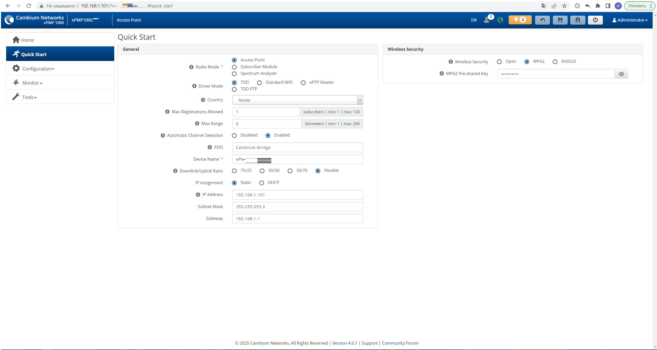The width and height of the screenshot is (657, 350).
Task: Show WPA2 pre-shared key with eye icon
Action: pyautogui.click(x=621, y=74)
